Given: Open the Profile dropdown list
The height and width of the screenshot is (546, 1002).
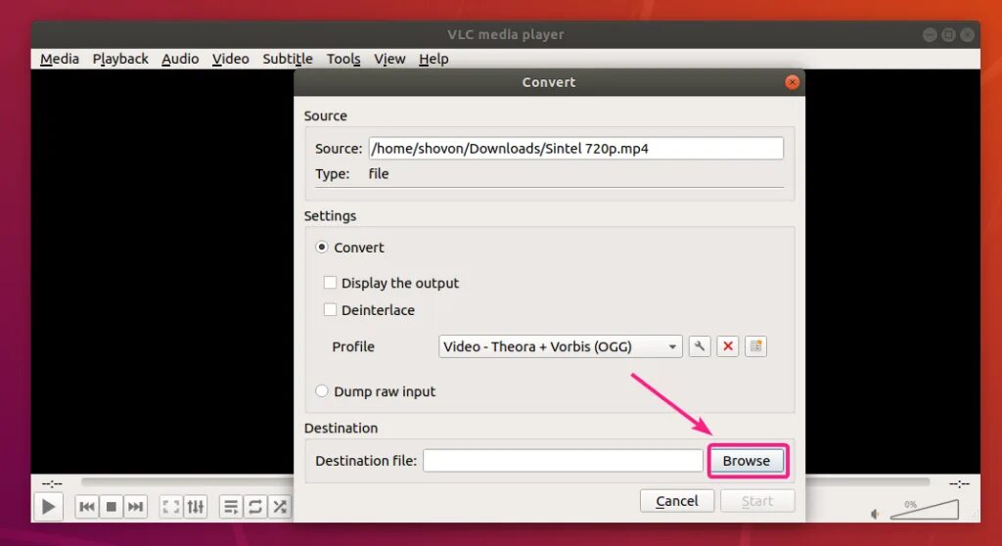Looking at the screenshot, I should point(561,346).
